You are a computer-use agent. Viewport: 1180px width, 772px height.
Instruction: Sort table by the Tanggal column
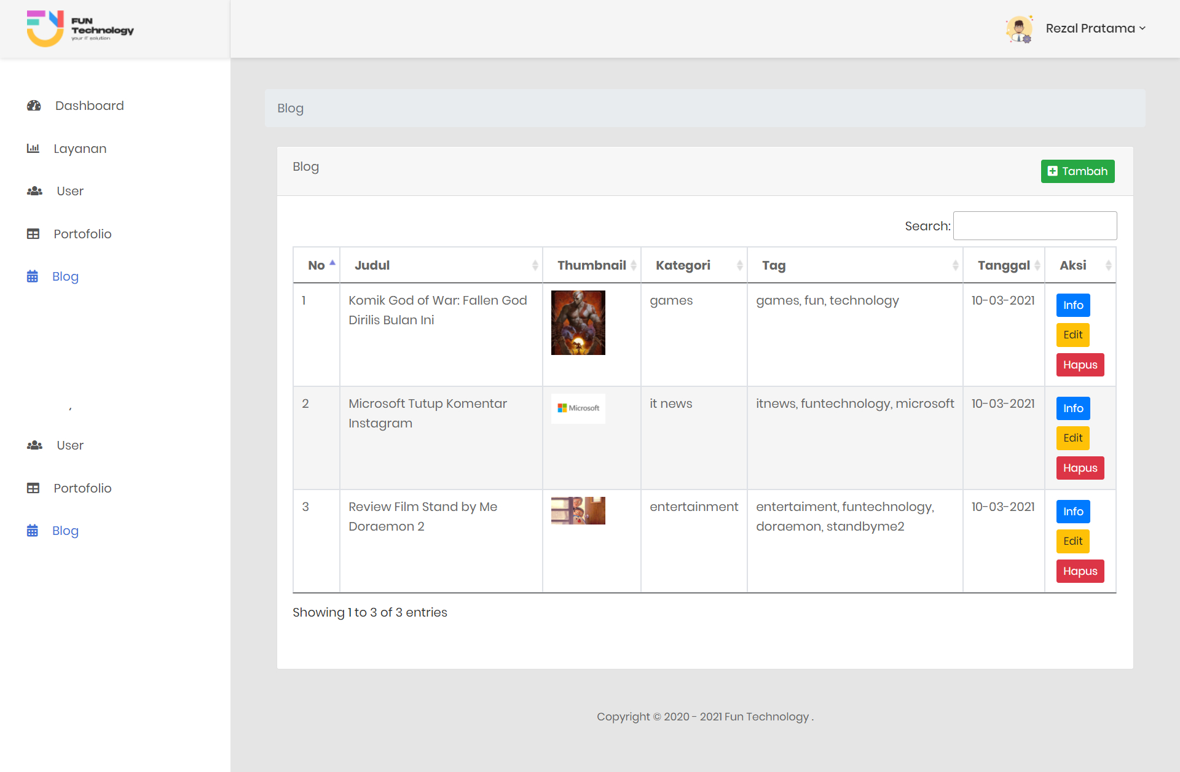1004,265
